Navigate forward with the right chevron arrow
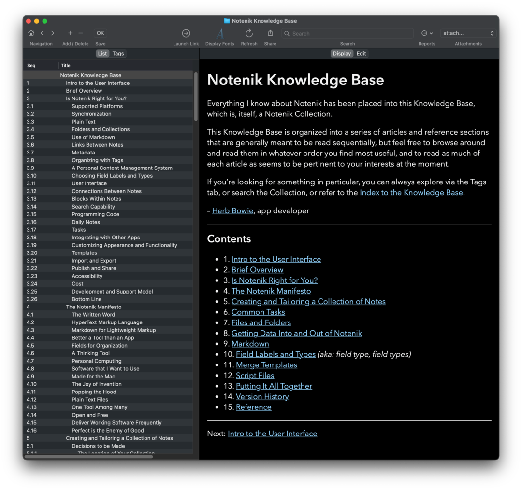This screenshot has width=522, height=490. (x=52, y=33)
